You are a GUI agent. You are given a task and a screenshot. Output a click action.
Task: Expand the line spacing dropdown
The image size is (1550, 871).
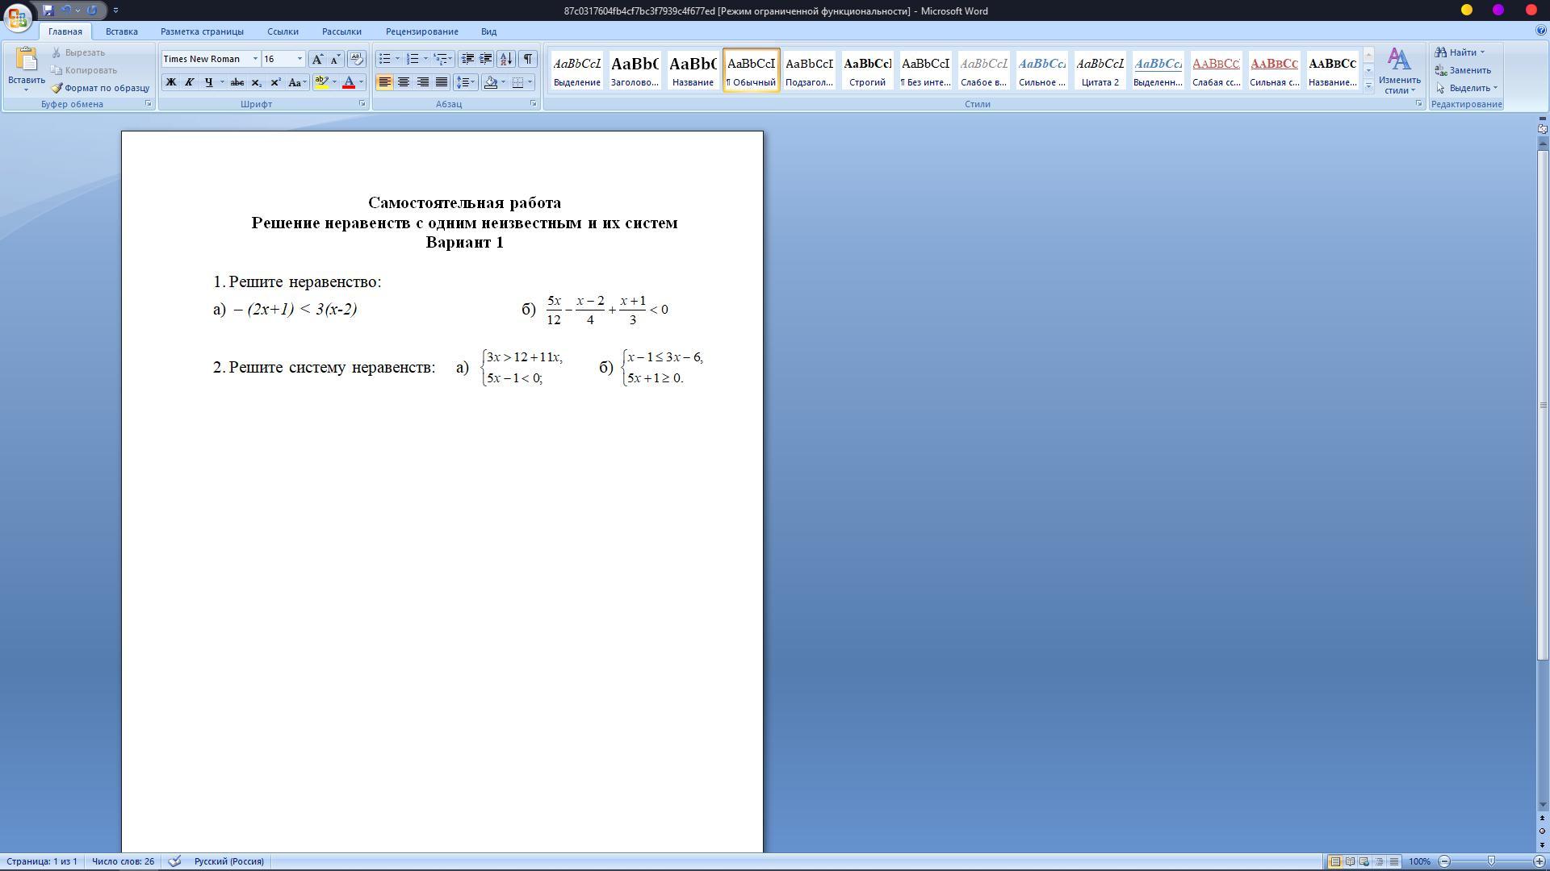click(474, 82)
